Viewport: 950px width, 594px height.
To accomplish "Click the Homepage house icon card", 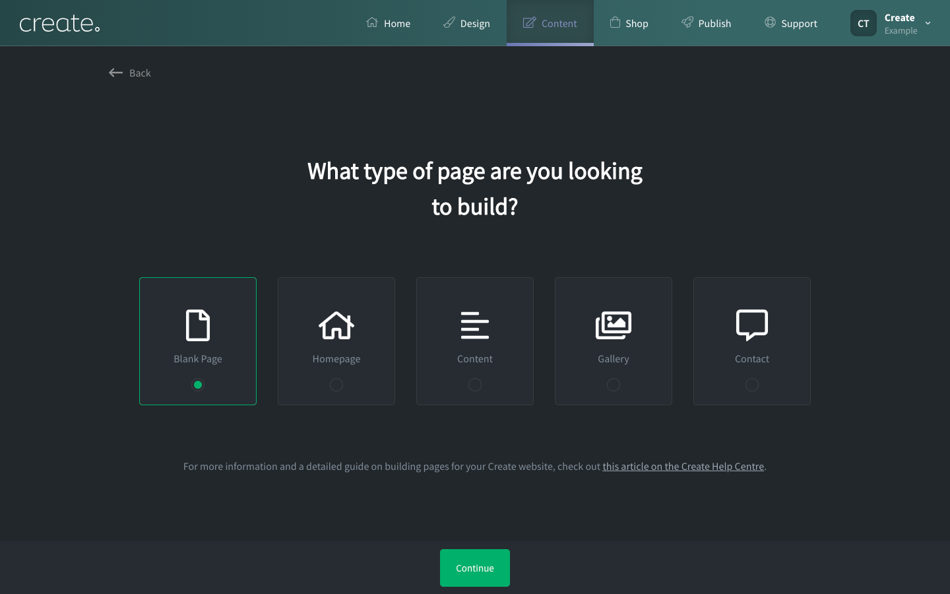I will pyautogui.click(x=336, y=325).
